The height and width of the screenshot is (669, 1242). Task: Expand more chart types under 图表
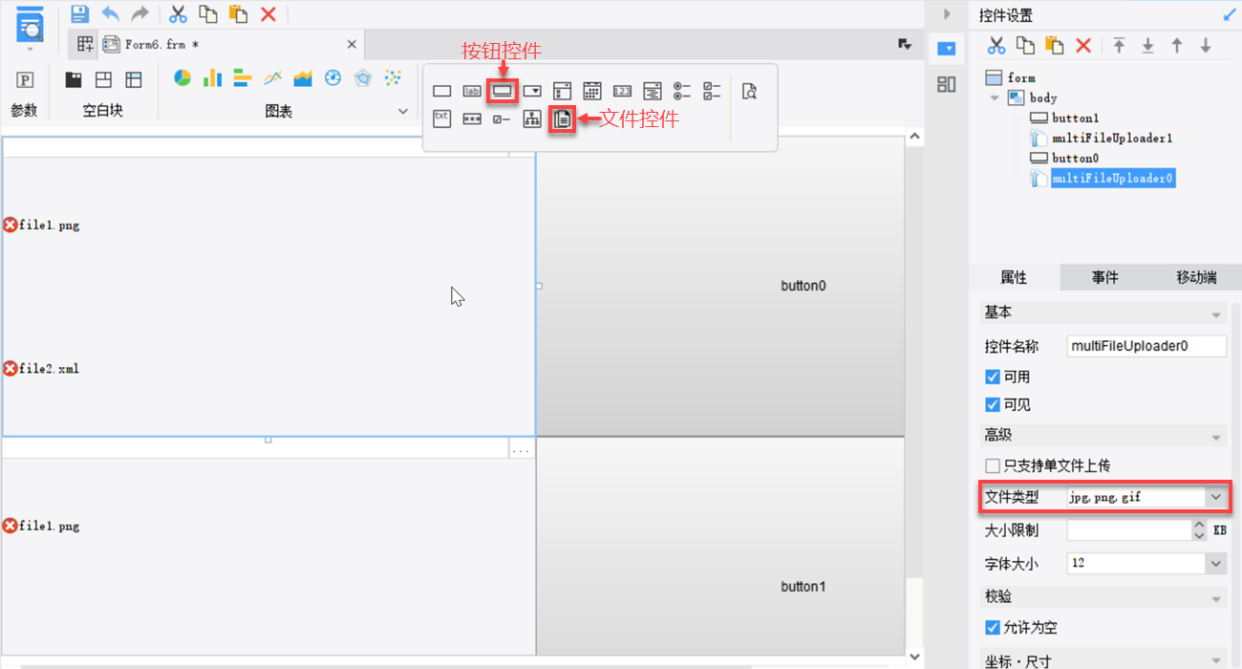pos(402,112)
